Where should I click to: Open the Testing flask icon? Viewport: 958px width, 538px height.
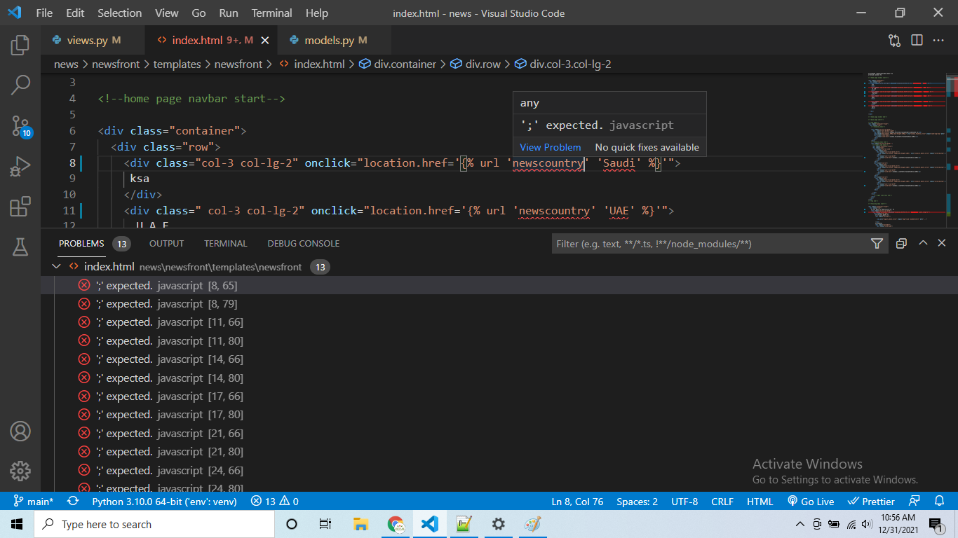[20, 247]
